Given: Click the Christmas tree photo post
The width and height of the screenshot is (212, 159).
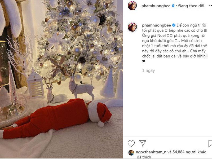Looking at the screenshot, I should 61,79.
